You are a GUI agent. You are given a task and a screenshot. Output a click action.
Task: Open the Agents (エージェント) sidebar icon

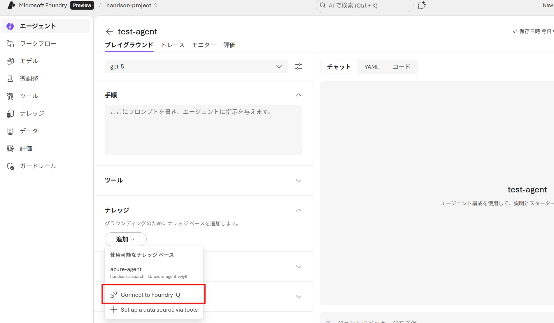(10, 26)
